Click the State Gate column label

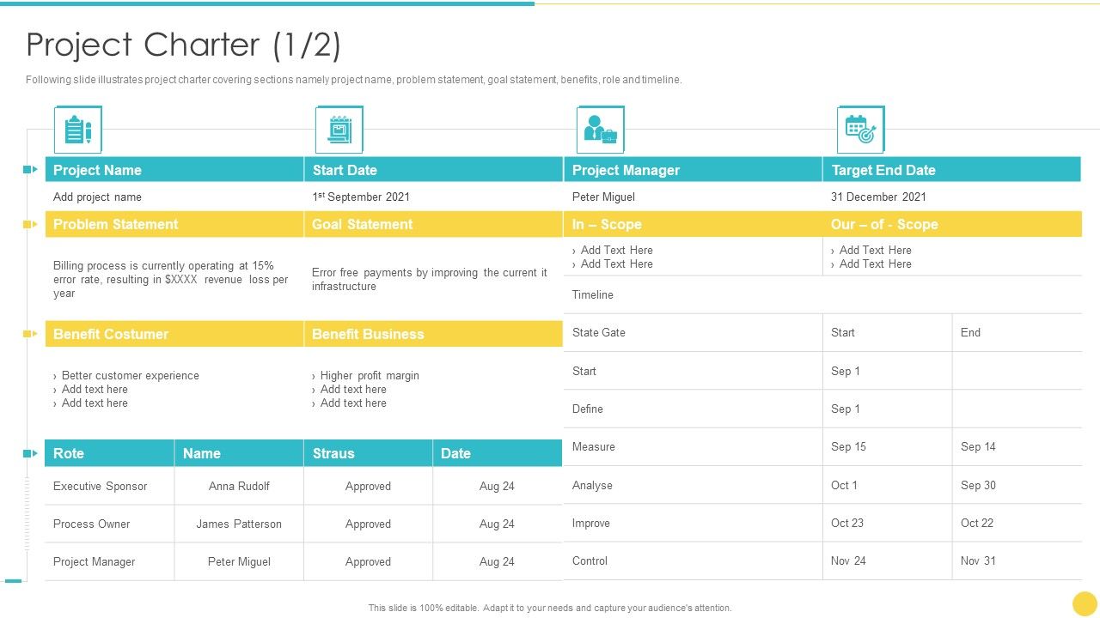click(599, 332)
